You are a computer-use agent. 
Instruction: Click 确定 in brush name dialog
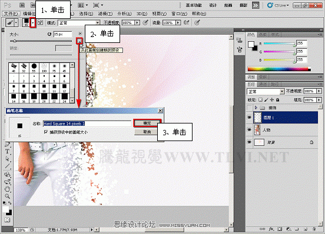(147, 123)
